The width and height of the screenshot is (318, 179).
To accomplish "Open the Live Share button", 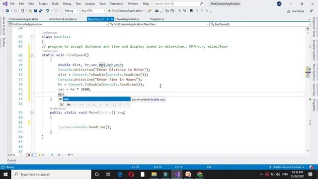I will point(295,11).
